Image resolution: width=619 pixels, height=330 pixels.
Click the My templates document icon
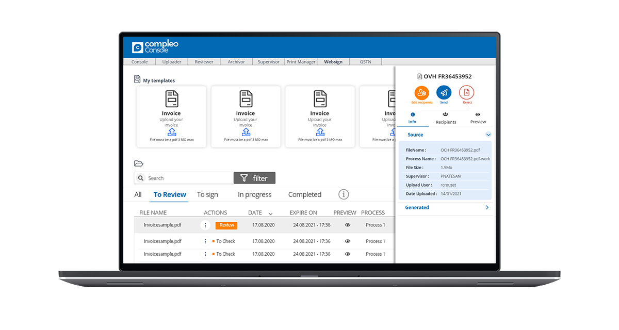point(137,79)
